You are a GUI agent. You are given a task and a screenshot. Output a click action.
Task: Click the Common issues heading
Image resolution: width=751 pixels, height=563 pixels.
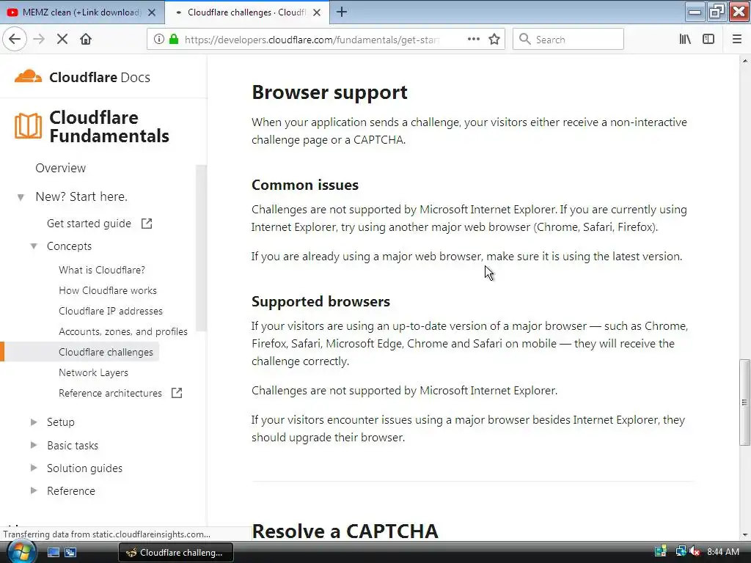[305, 185]
